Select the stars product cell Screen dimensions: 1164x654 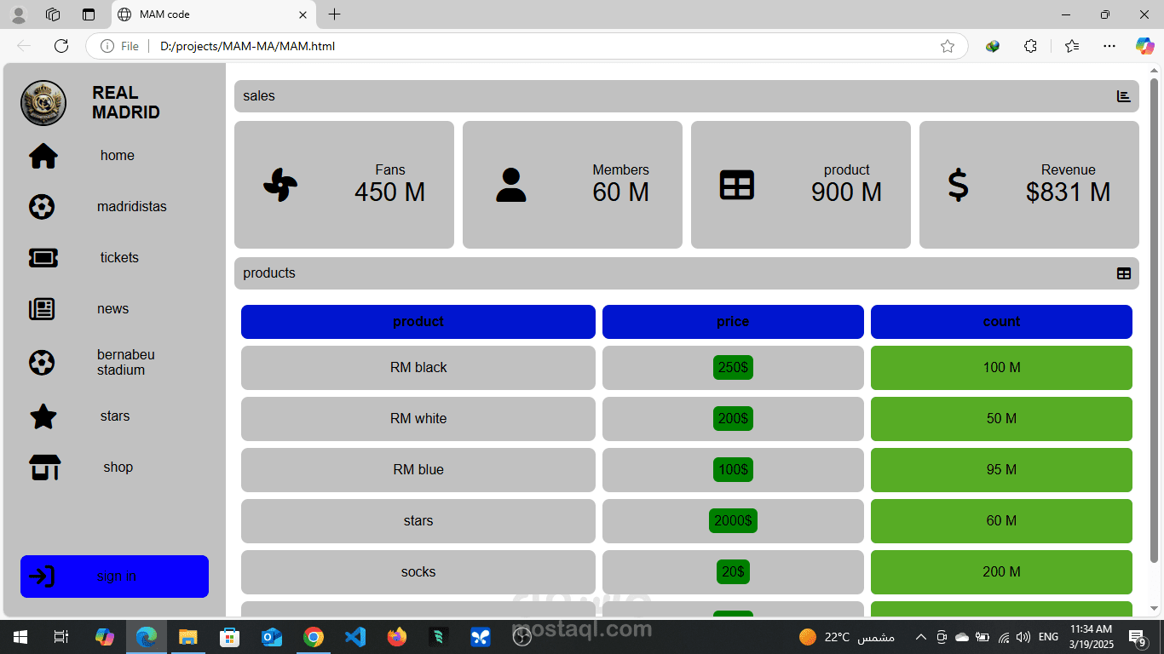pos(418,521)
